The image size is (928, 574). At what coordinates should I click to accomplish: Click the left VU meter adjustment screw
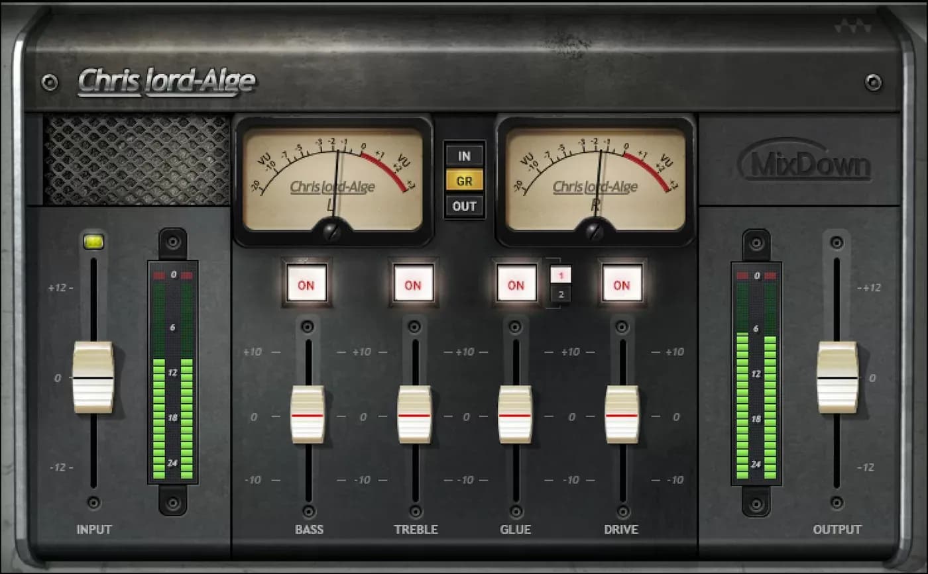click(331, 232)
